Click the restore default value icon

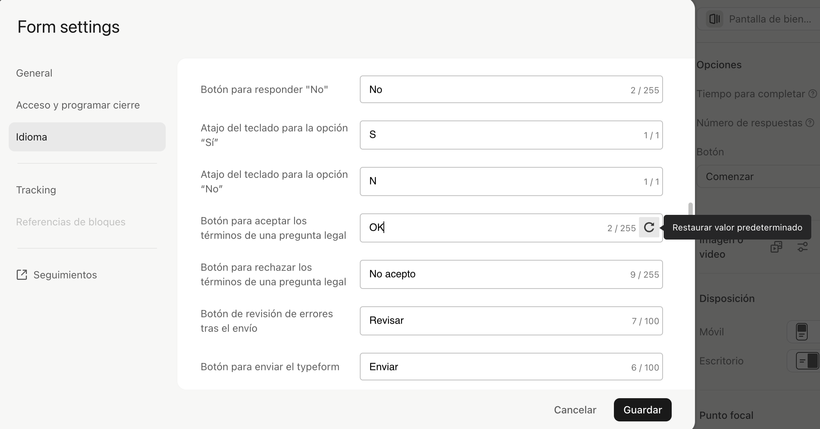pyautogui.click(x=649, y=228)
